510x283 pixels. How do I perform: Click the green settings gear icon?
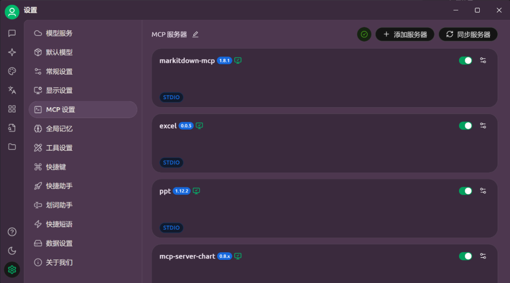(12, 270)
